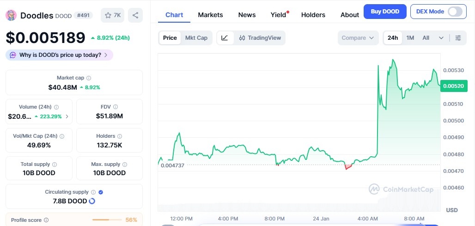Open chart settings sliders icon
Viewport: 475px width, 226px height.
458,38
